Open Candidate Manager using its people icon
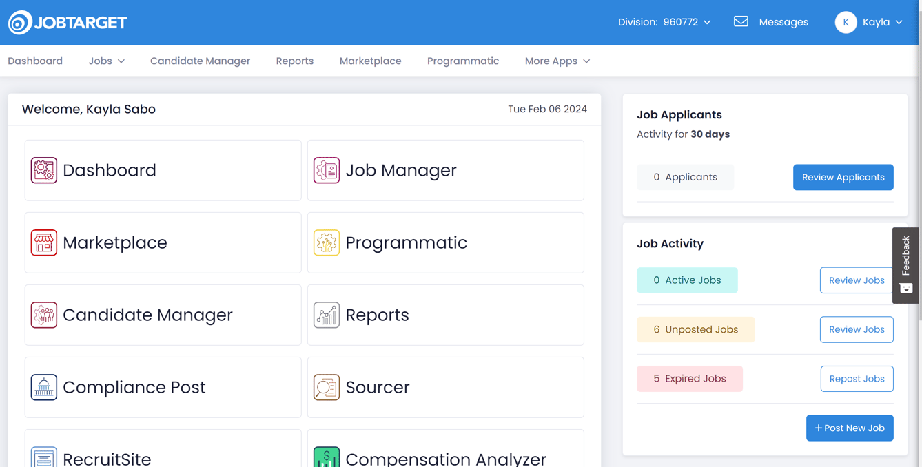This screenshot has height=467, width=922. coord(43,315)
